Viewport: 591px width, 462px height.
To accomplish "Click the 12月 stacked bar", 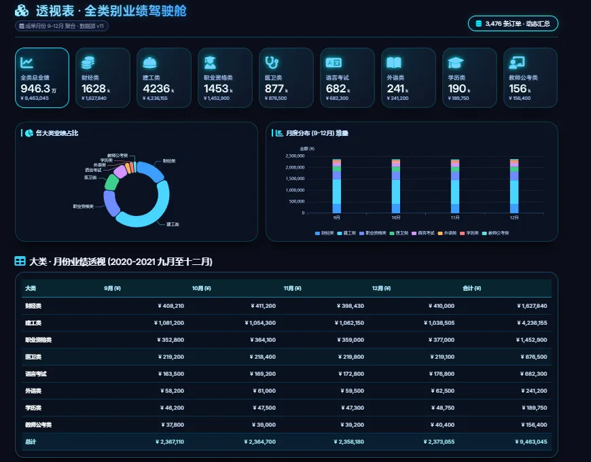I will [514, 186].
